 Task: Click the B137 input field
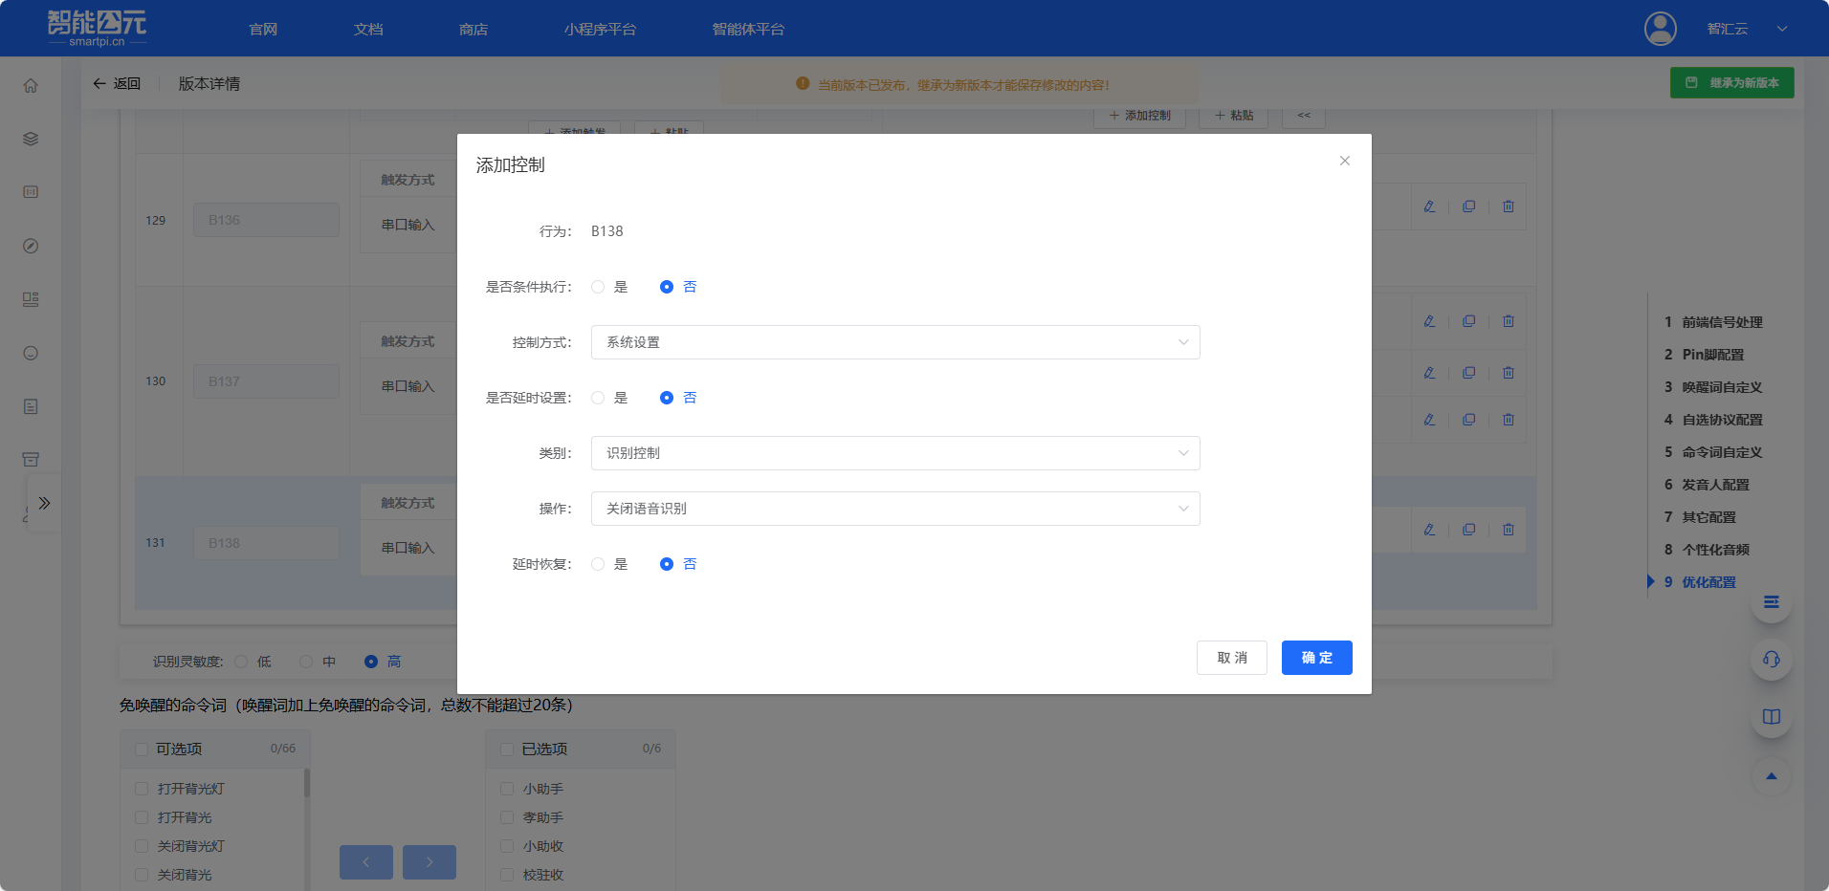point(266,380)
